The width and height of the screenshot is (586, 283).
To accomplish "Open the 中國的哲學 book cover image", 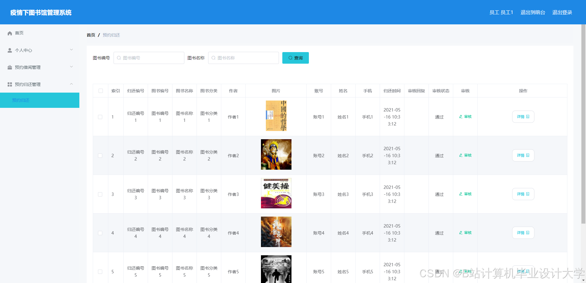I will [276, 116].
